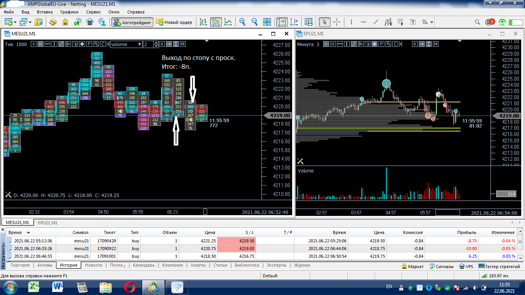Open search with the magnifier icon

(x=477, y=22)
